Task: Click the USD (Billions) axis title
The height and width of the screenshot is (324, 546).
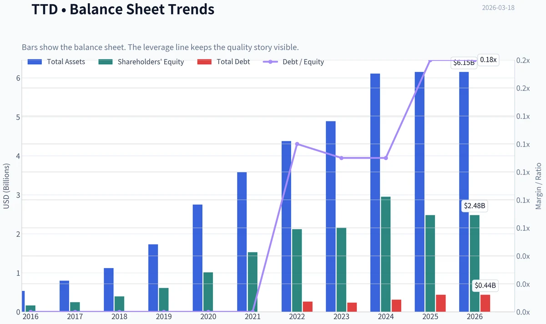Action: pos(6,186)
